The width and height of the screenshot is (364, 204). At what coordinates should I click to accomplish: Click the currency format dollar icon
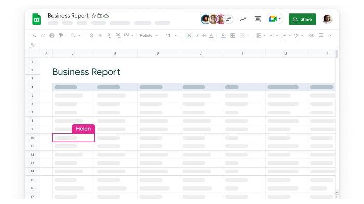pyautogui.click(x=91, y=35)
